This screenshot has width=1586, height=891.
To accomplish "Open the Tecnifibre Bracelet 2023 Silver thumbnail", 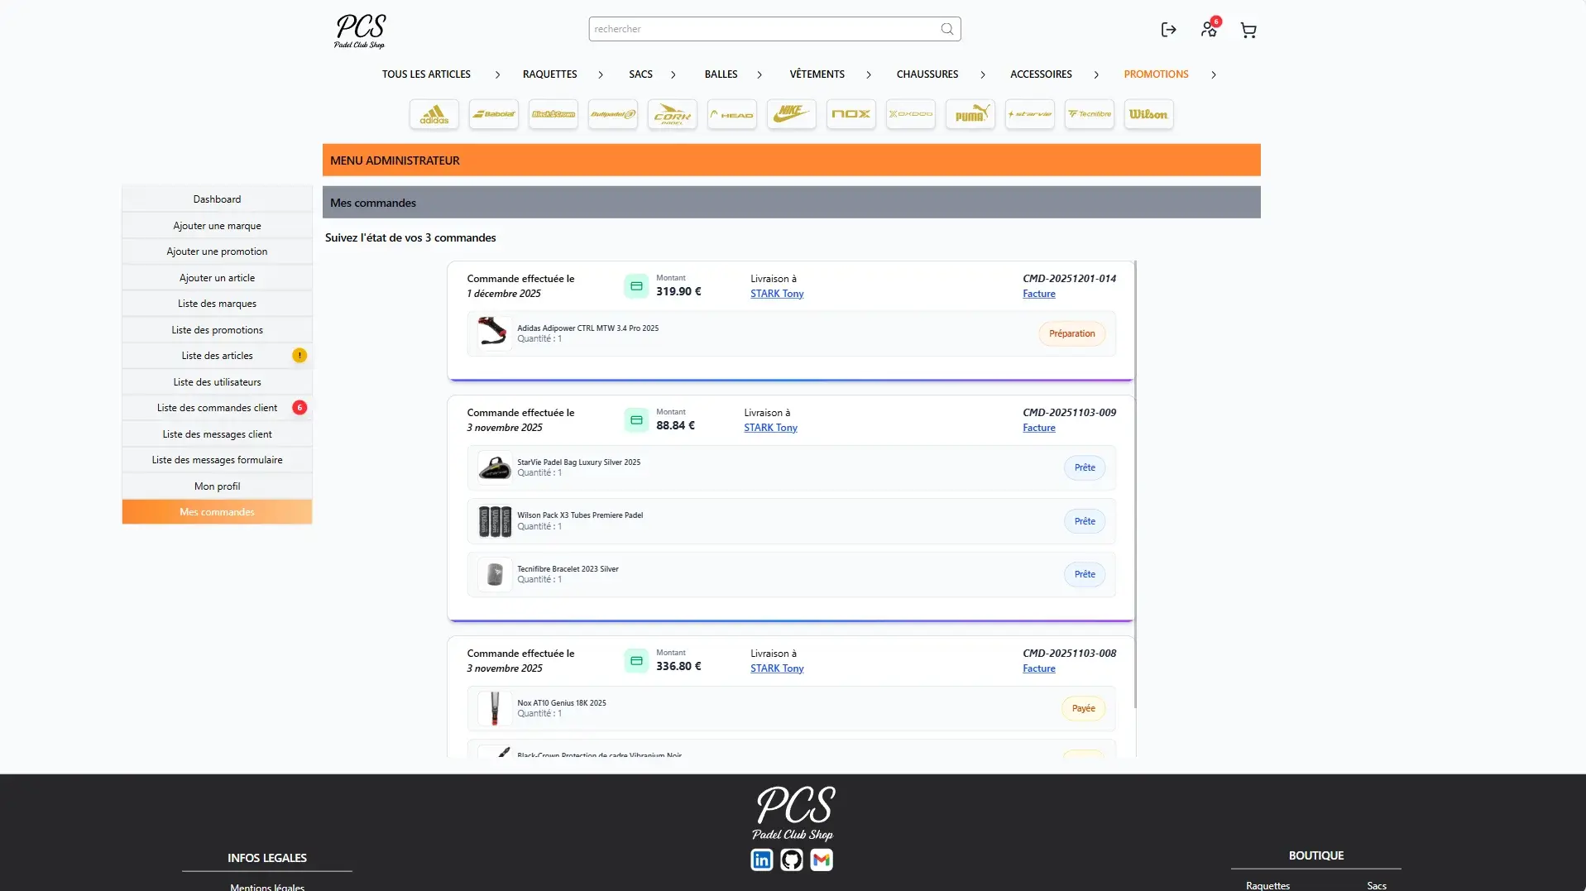I will click(x=495, y=574).
